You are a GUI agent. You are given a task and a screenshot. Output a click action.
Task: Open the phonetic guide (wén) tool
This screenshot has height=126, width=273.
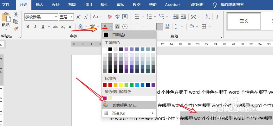pos(117,17)
